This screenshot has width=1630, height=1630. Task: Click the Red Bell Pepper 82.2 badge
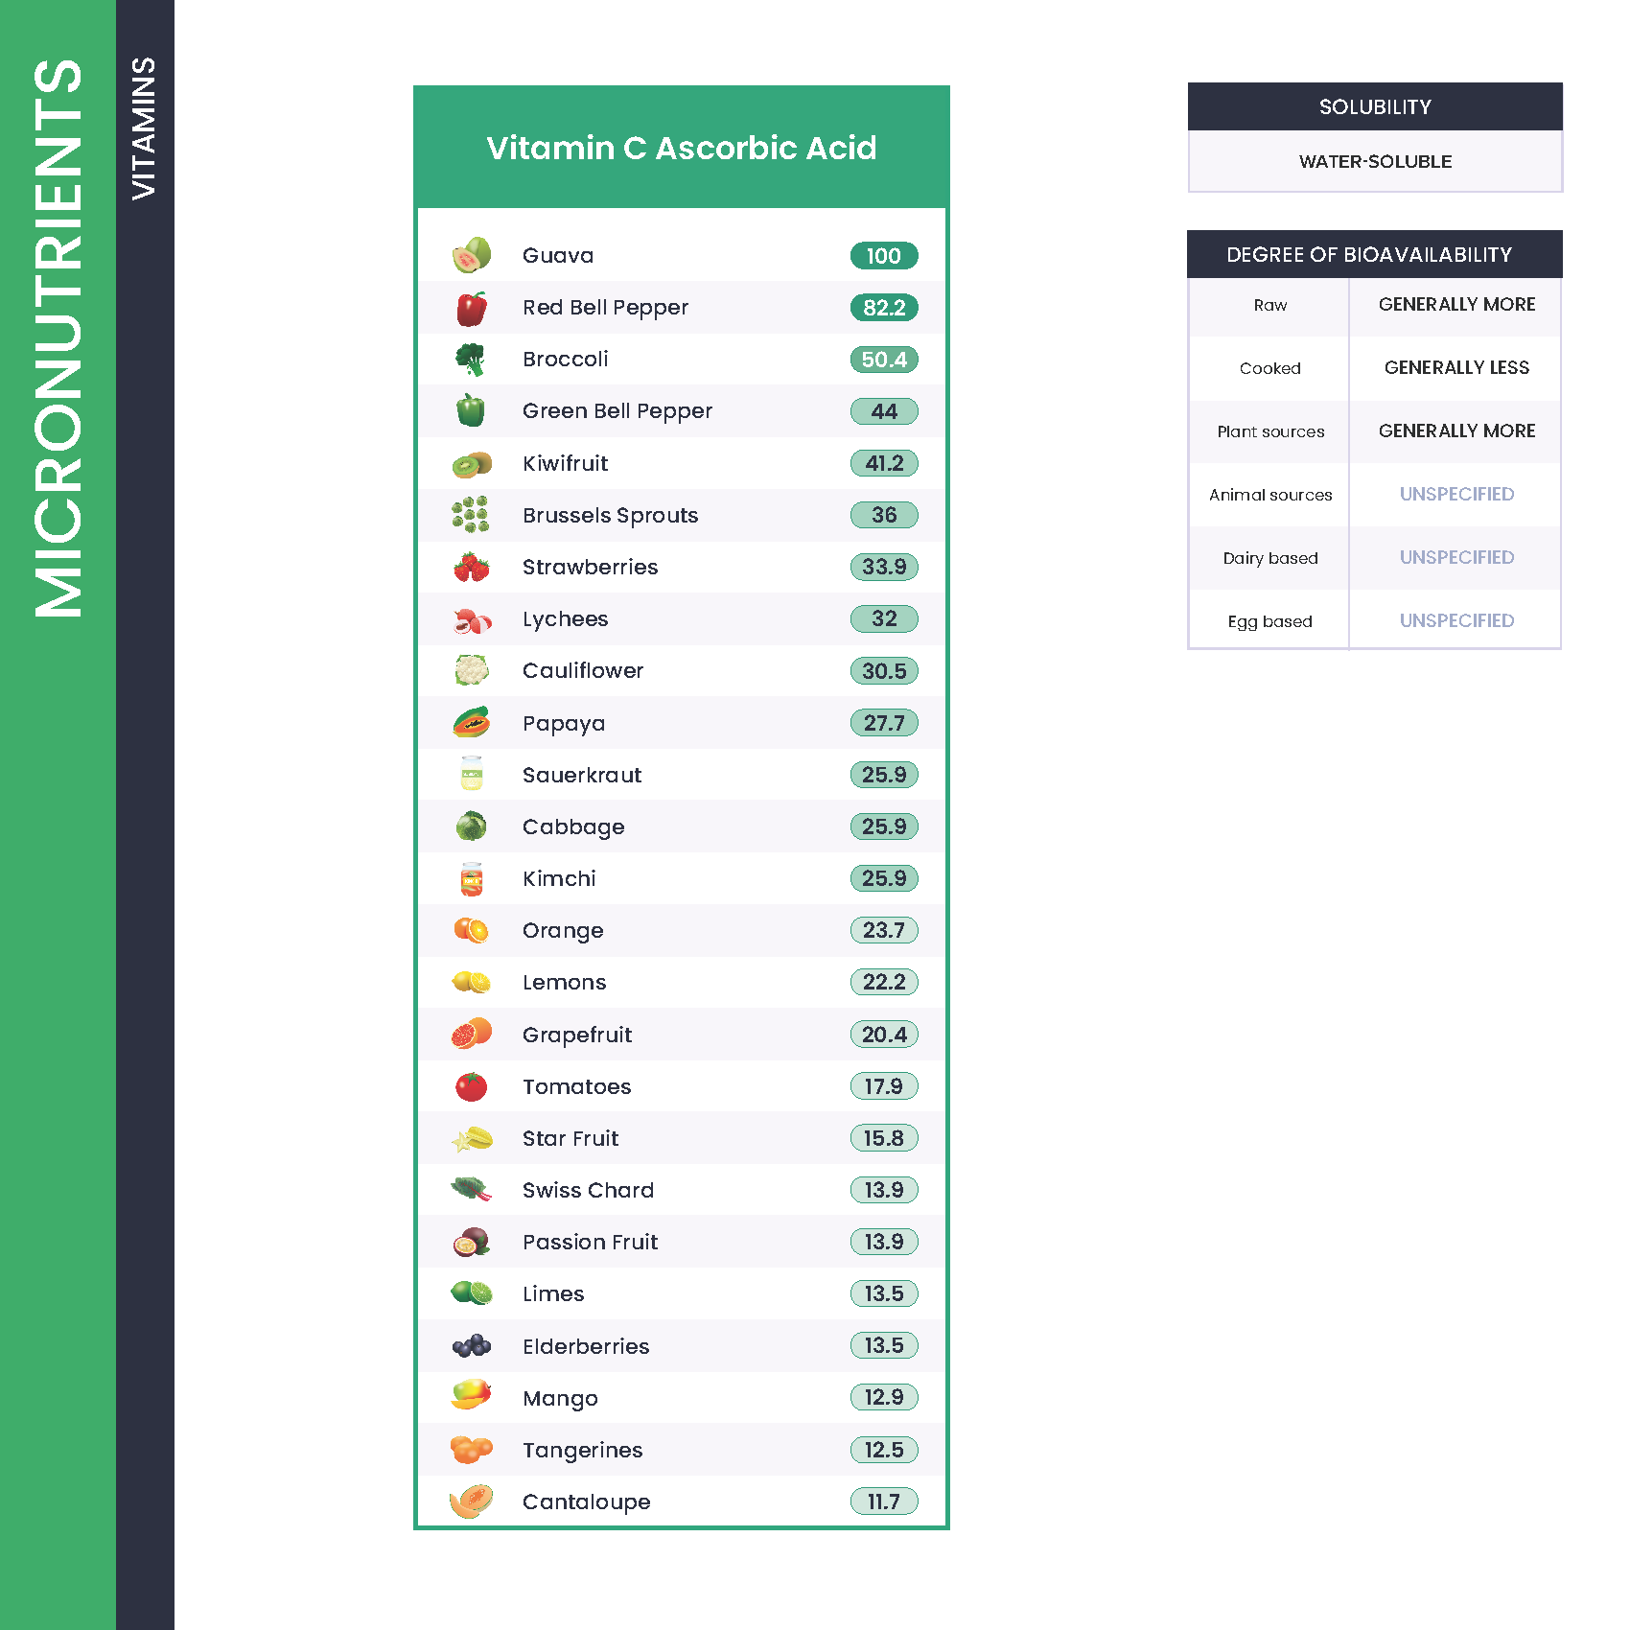click(884, 308)
